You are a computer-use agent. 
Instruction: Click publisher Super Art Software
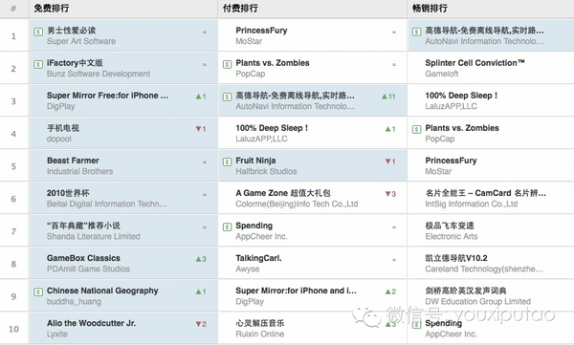click(x=81, y=41)
